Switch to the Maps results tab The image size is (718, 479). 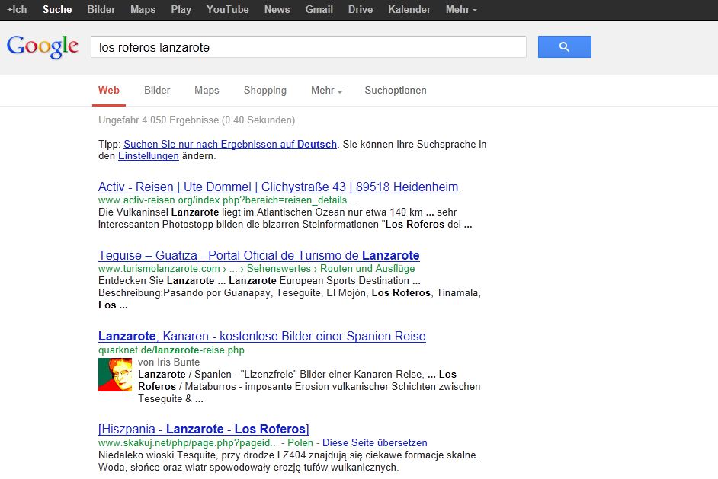pyautogui.click(x=207, y=91)
